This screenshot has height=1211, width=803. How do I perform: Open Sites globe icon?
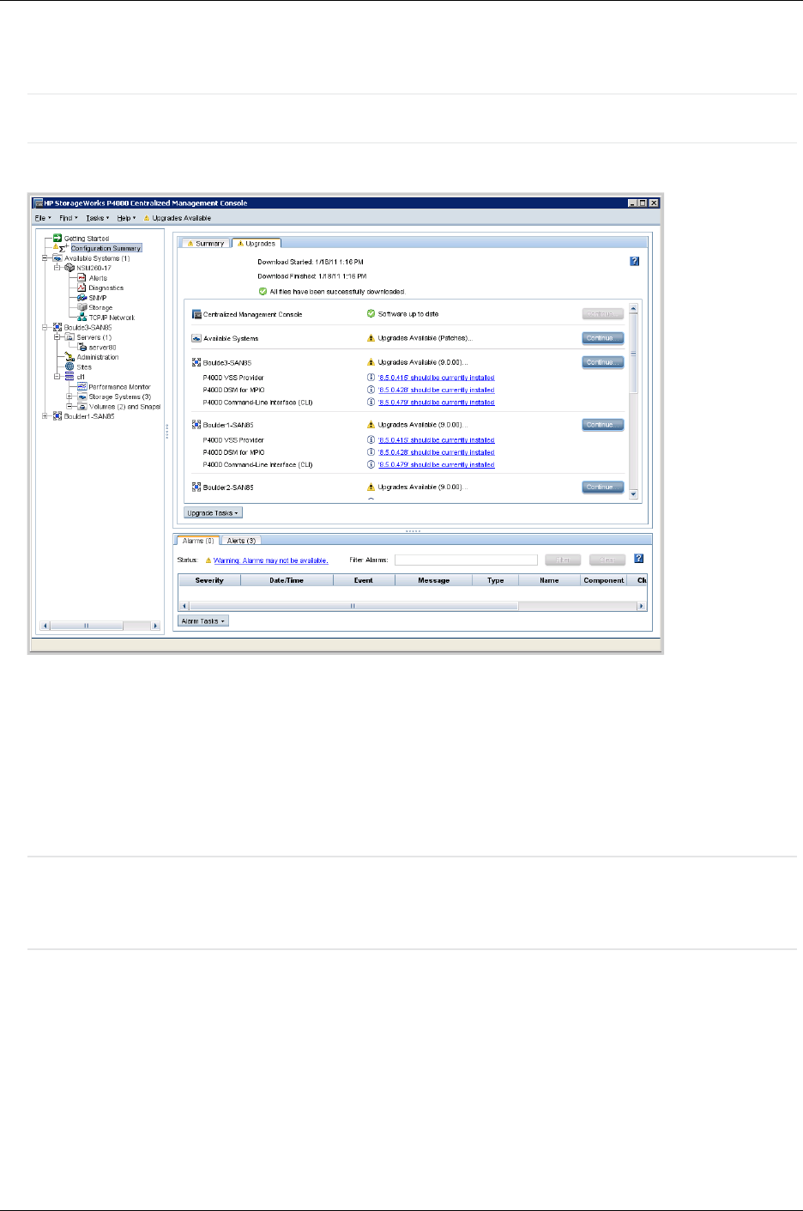coord(69,366)
